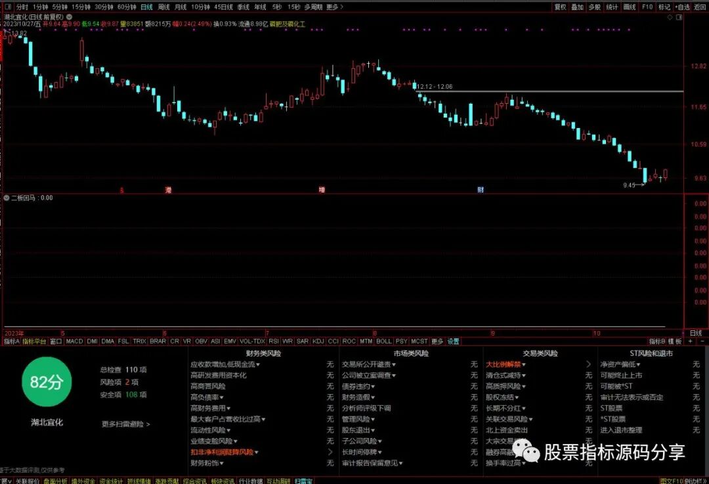
Task: Click the green 82分 score circle
Action: [x=47, y=382]
